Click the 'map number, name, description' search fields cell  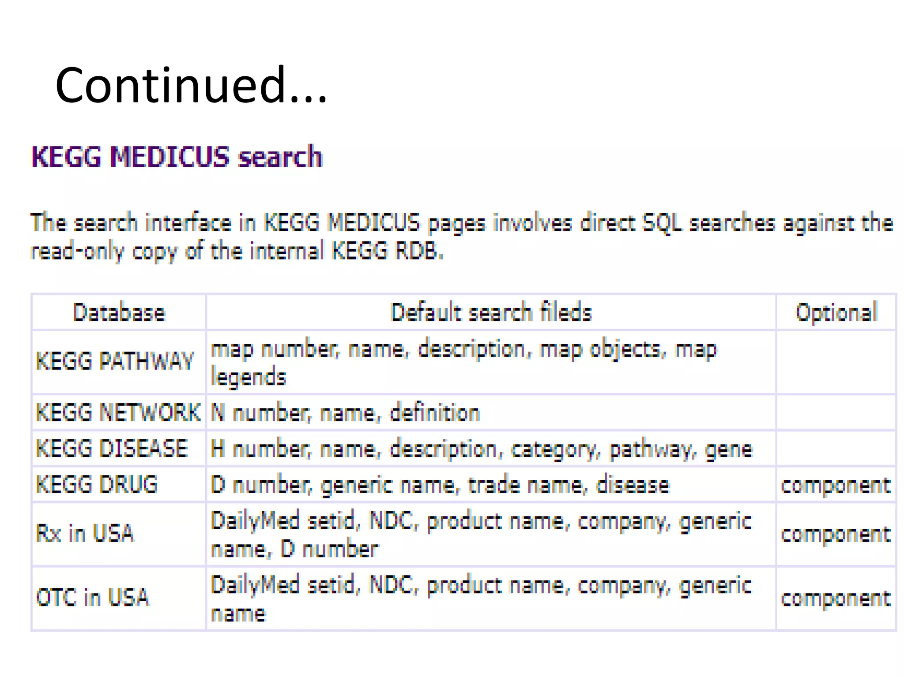[491, 362]
